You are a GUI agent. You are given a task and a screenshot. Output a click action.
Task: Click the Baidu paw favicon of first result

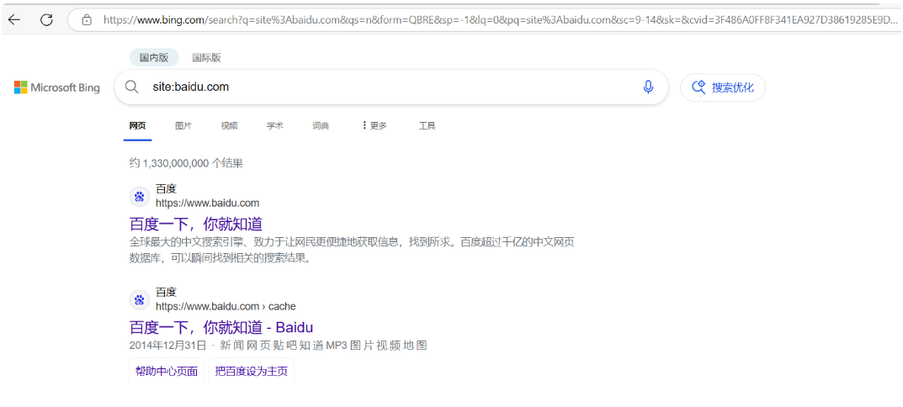(139, 197)
